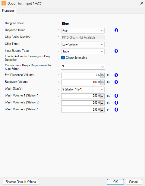The height and width of the screenshot is (186, 145).
Task: Click inside the Recovery Volume field
Action: (x=81, y=82)
